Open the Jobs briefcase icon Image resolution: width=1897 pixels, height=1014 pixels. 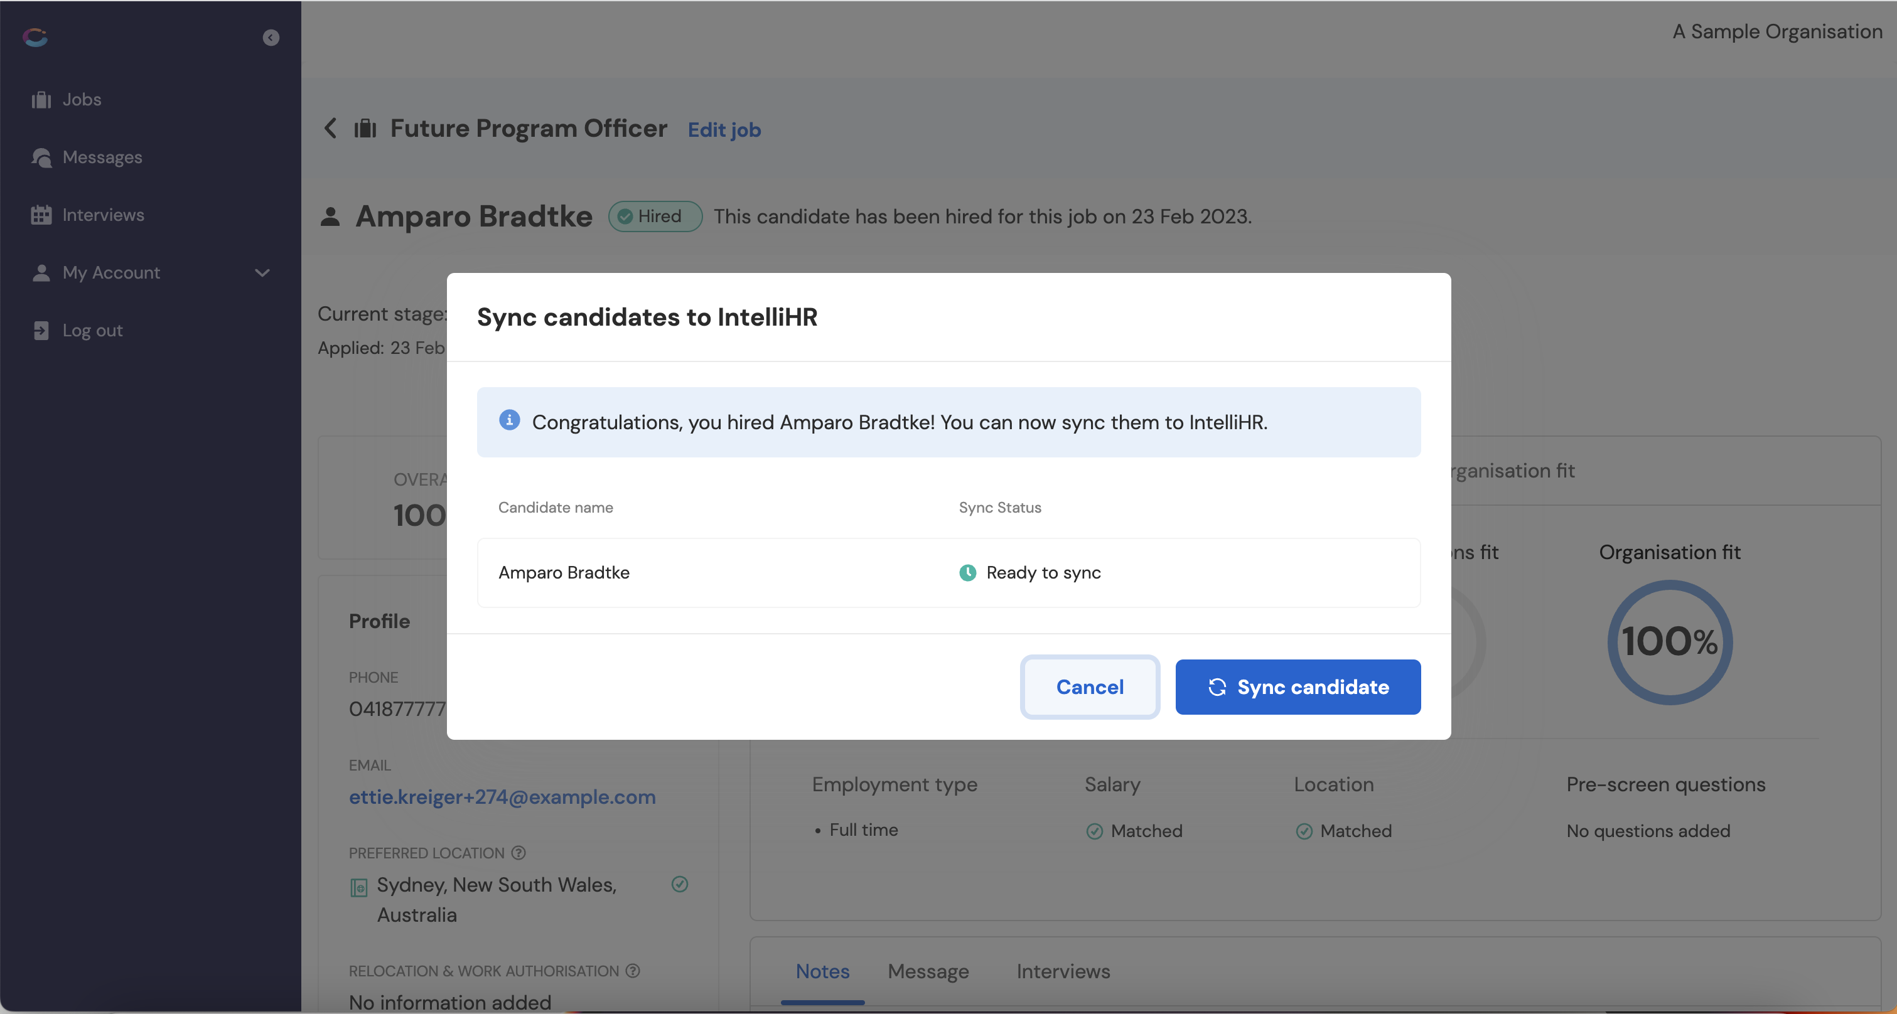[x=41, y=99]
